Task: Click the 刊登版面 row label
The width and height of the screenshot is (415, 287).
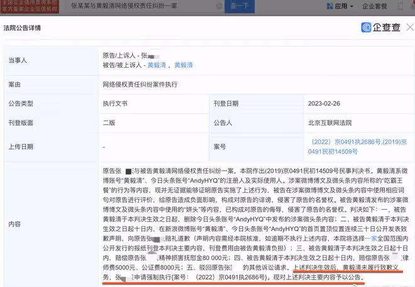Action: pyautogui.click(x=21, y=123)
